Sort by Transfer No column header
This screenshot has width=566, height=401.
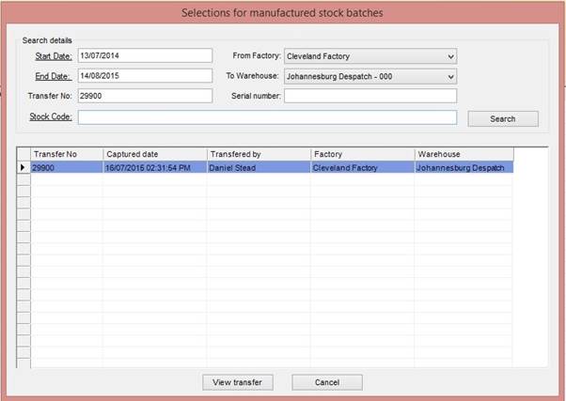point(66,153)
